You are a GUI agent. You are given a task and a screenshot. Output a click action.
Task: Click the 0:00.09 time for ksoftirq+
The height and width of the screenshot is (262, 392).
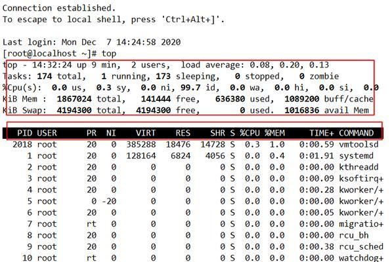pos(316,179)
